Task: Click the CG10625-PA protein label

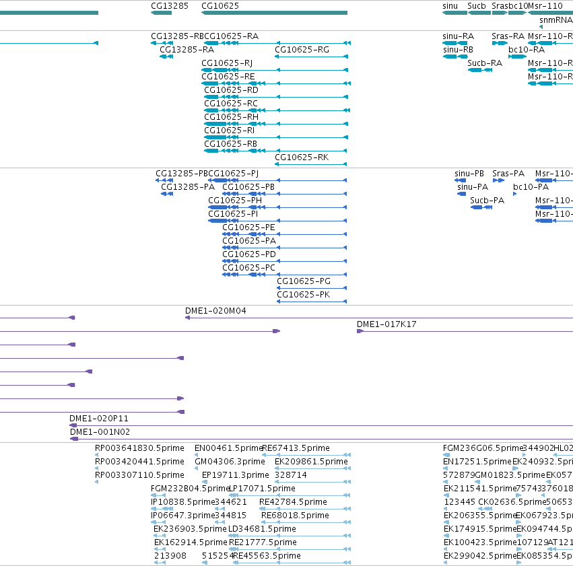Action: [249, 241]
